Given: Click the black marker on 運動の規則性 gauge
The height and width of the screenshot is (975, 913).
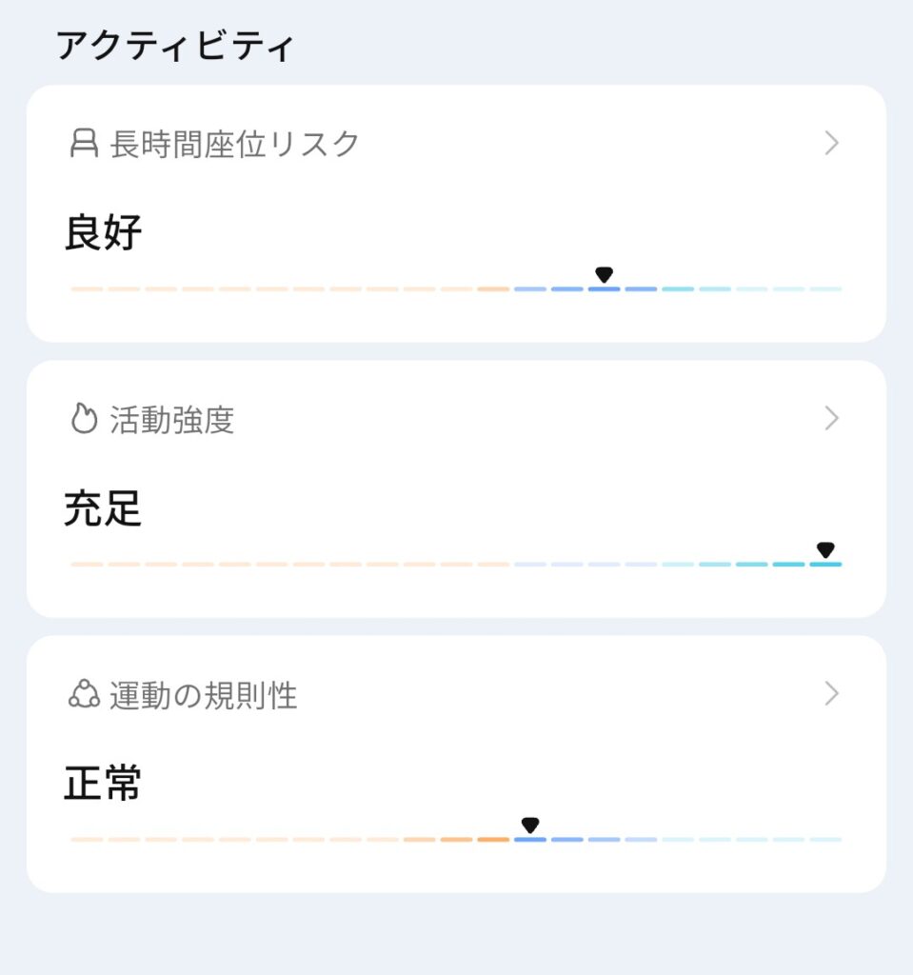Looking at the screenshot, I should 530,826.
